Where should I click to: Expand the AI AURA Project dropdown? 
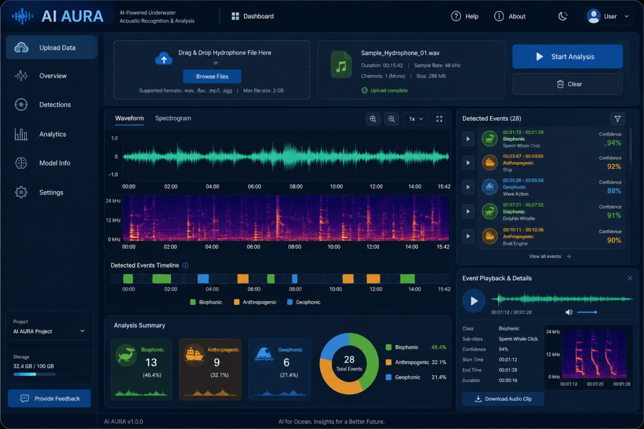click(x=49, y=331)
